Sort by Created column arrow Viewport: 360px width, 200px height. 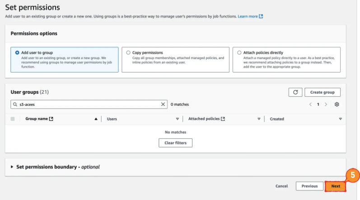340,119
